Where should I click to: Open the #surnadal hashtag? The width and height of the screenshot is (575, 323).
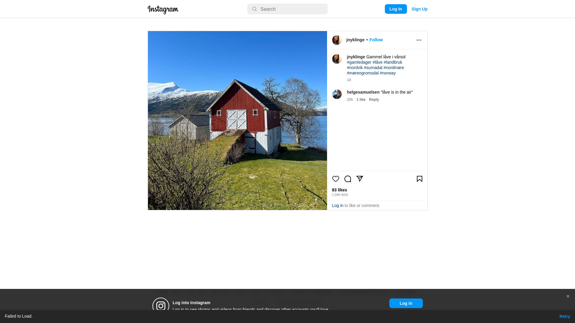[373, 68]
